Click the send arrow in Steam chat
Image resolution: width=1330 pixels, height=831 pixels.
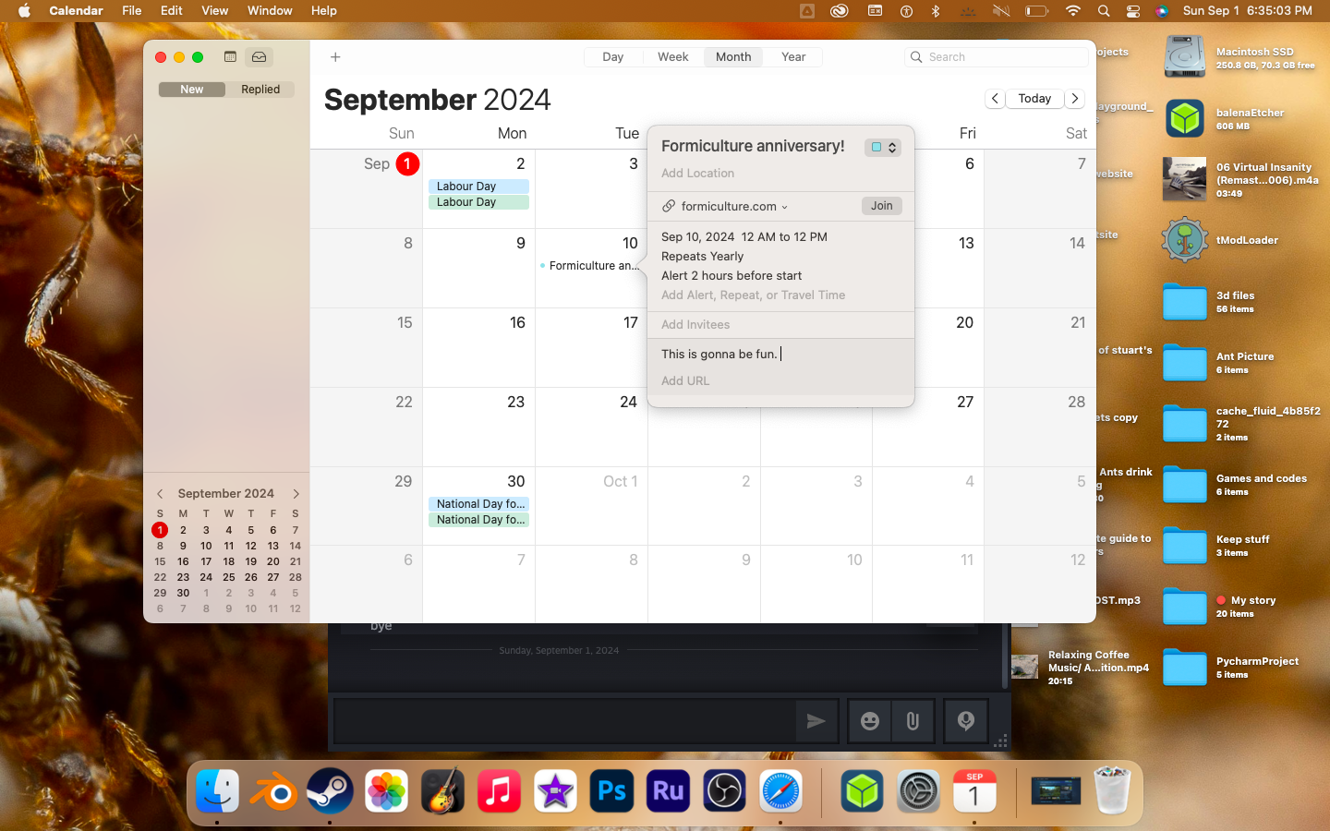click(x=816, y=721)
